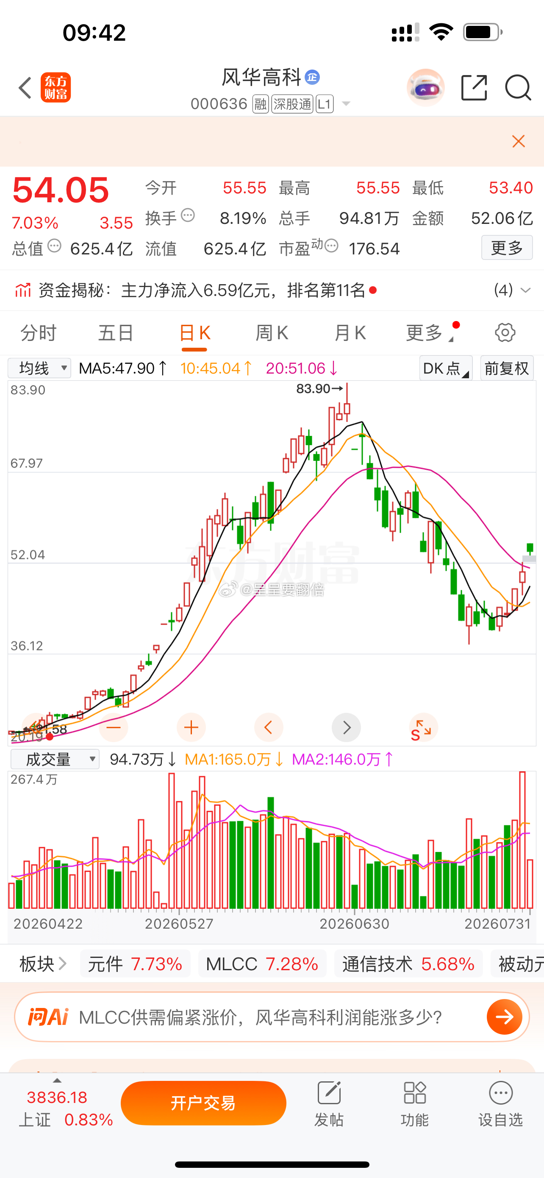Expand the index ticker up arrow
Image resolution: width=544 pixels, height=1178 pixels.
[x=57, y=1080]
